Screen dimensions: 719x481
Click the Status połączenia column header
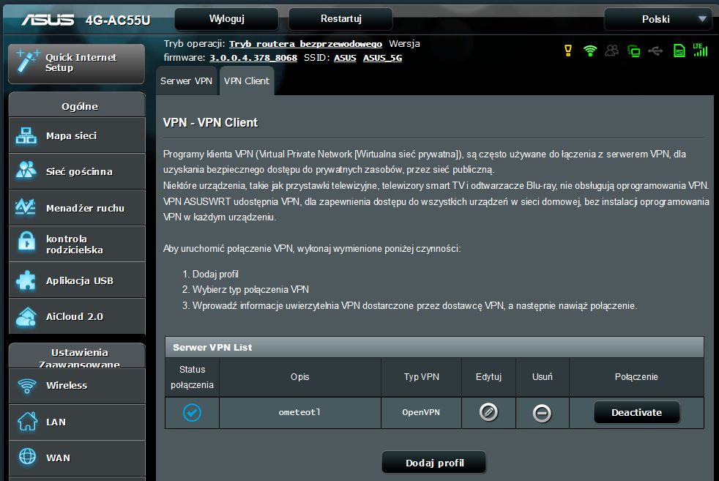(x=192, y=377)
